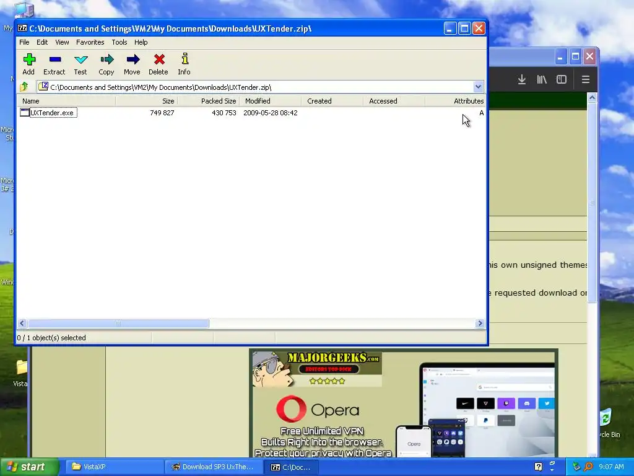Select the UXTender.exe file name
The image size is (634, 476).
52,113
